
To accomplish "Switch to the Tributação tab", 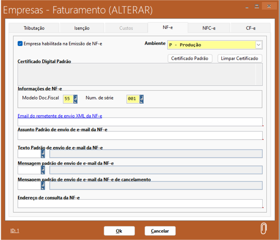I will click(x=34, y=28).
